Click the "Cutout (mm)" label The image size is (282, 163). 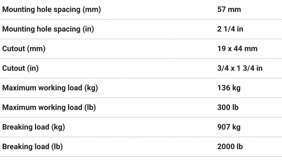(24, 49)
